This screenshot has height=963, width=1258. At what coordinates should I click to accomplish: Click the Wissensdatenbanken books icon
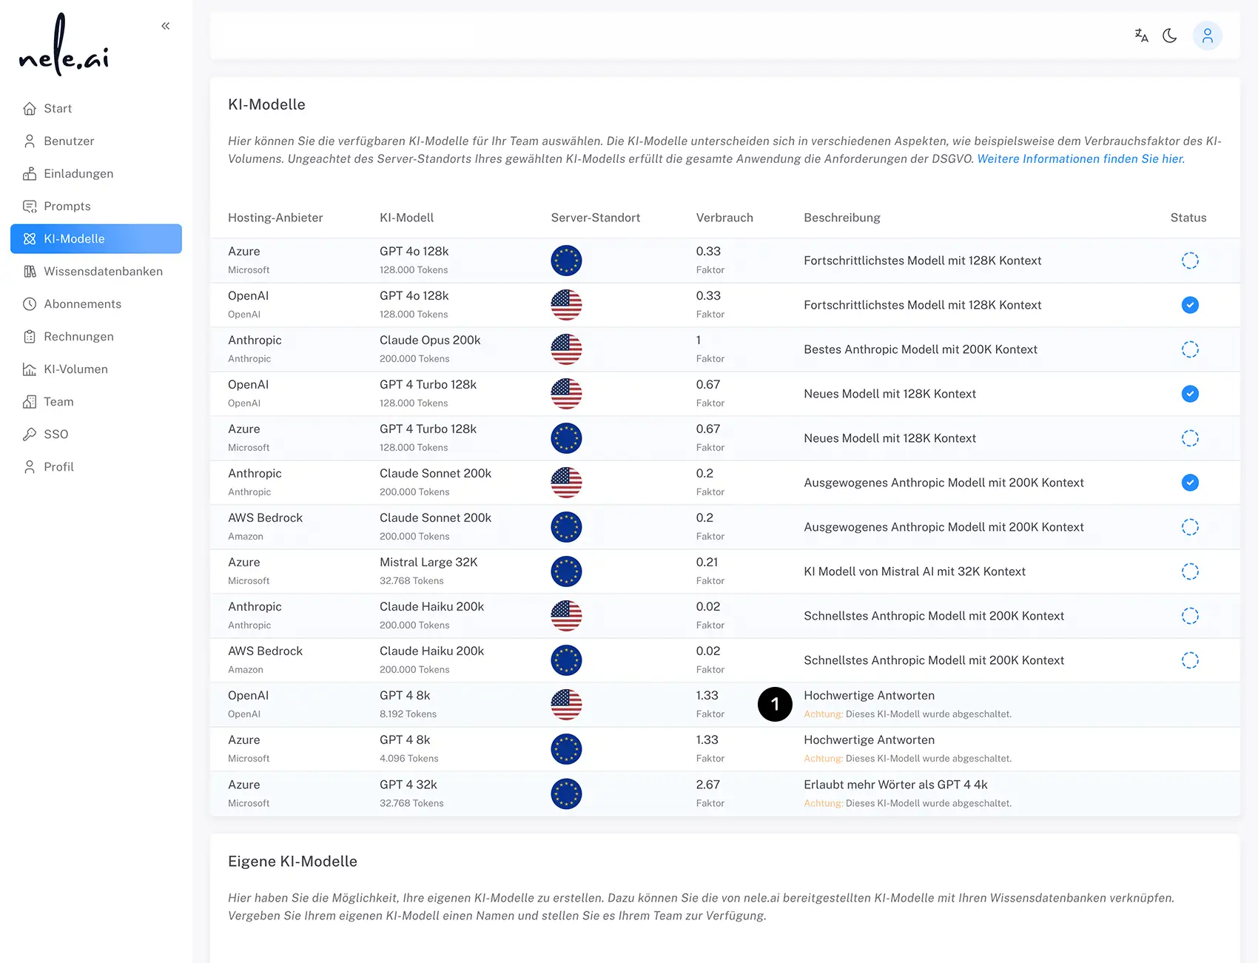[x=30, y=272]
